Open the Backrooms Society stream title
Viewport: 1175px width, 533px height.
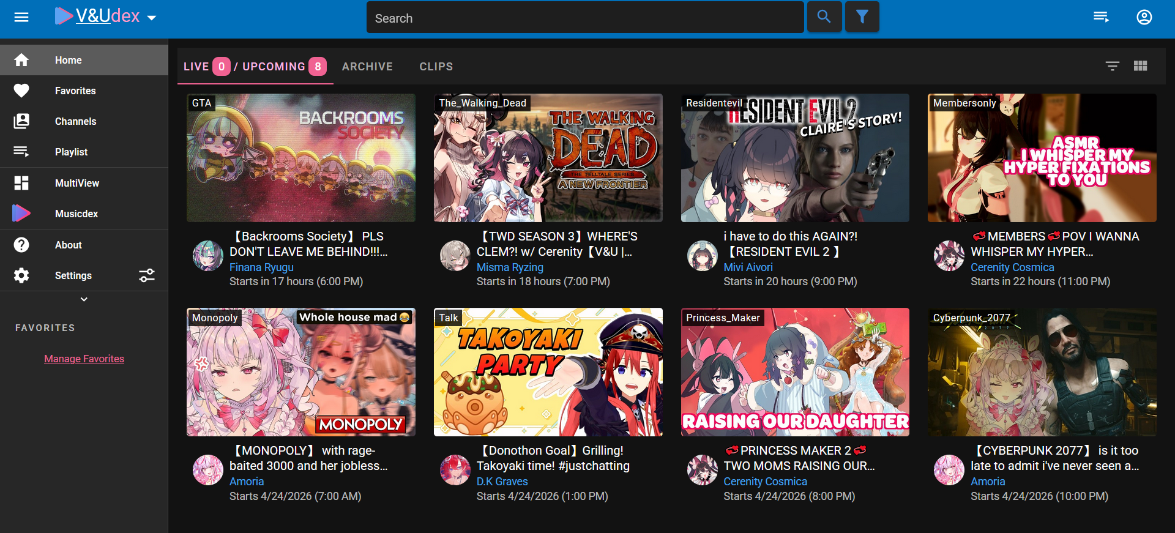coord(308,244)
